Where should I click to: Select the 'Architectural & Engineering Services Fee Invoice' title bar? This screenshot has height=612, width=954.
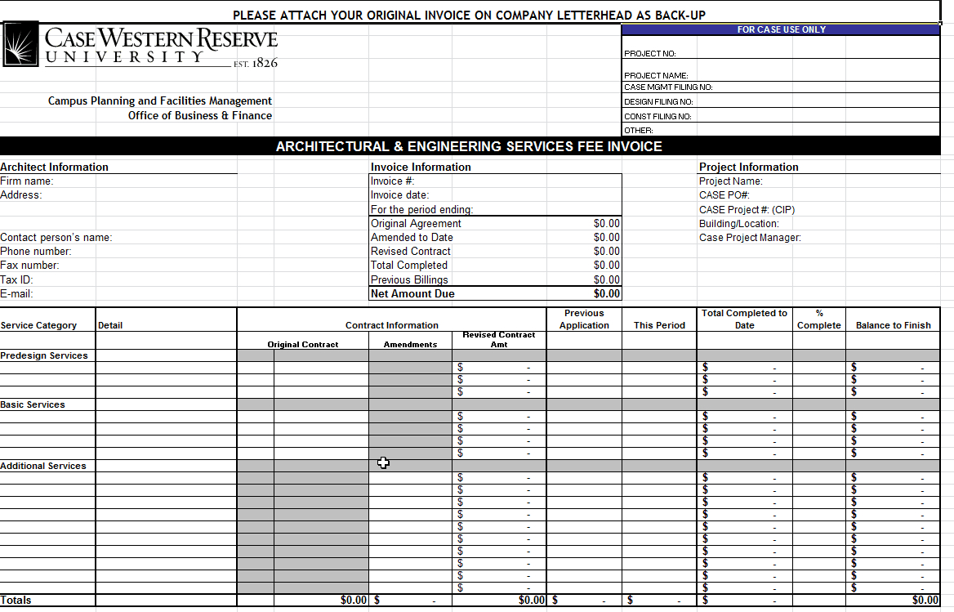(x=470, y=146)
